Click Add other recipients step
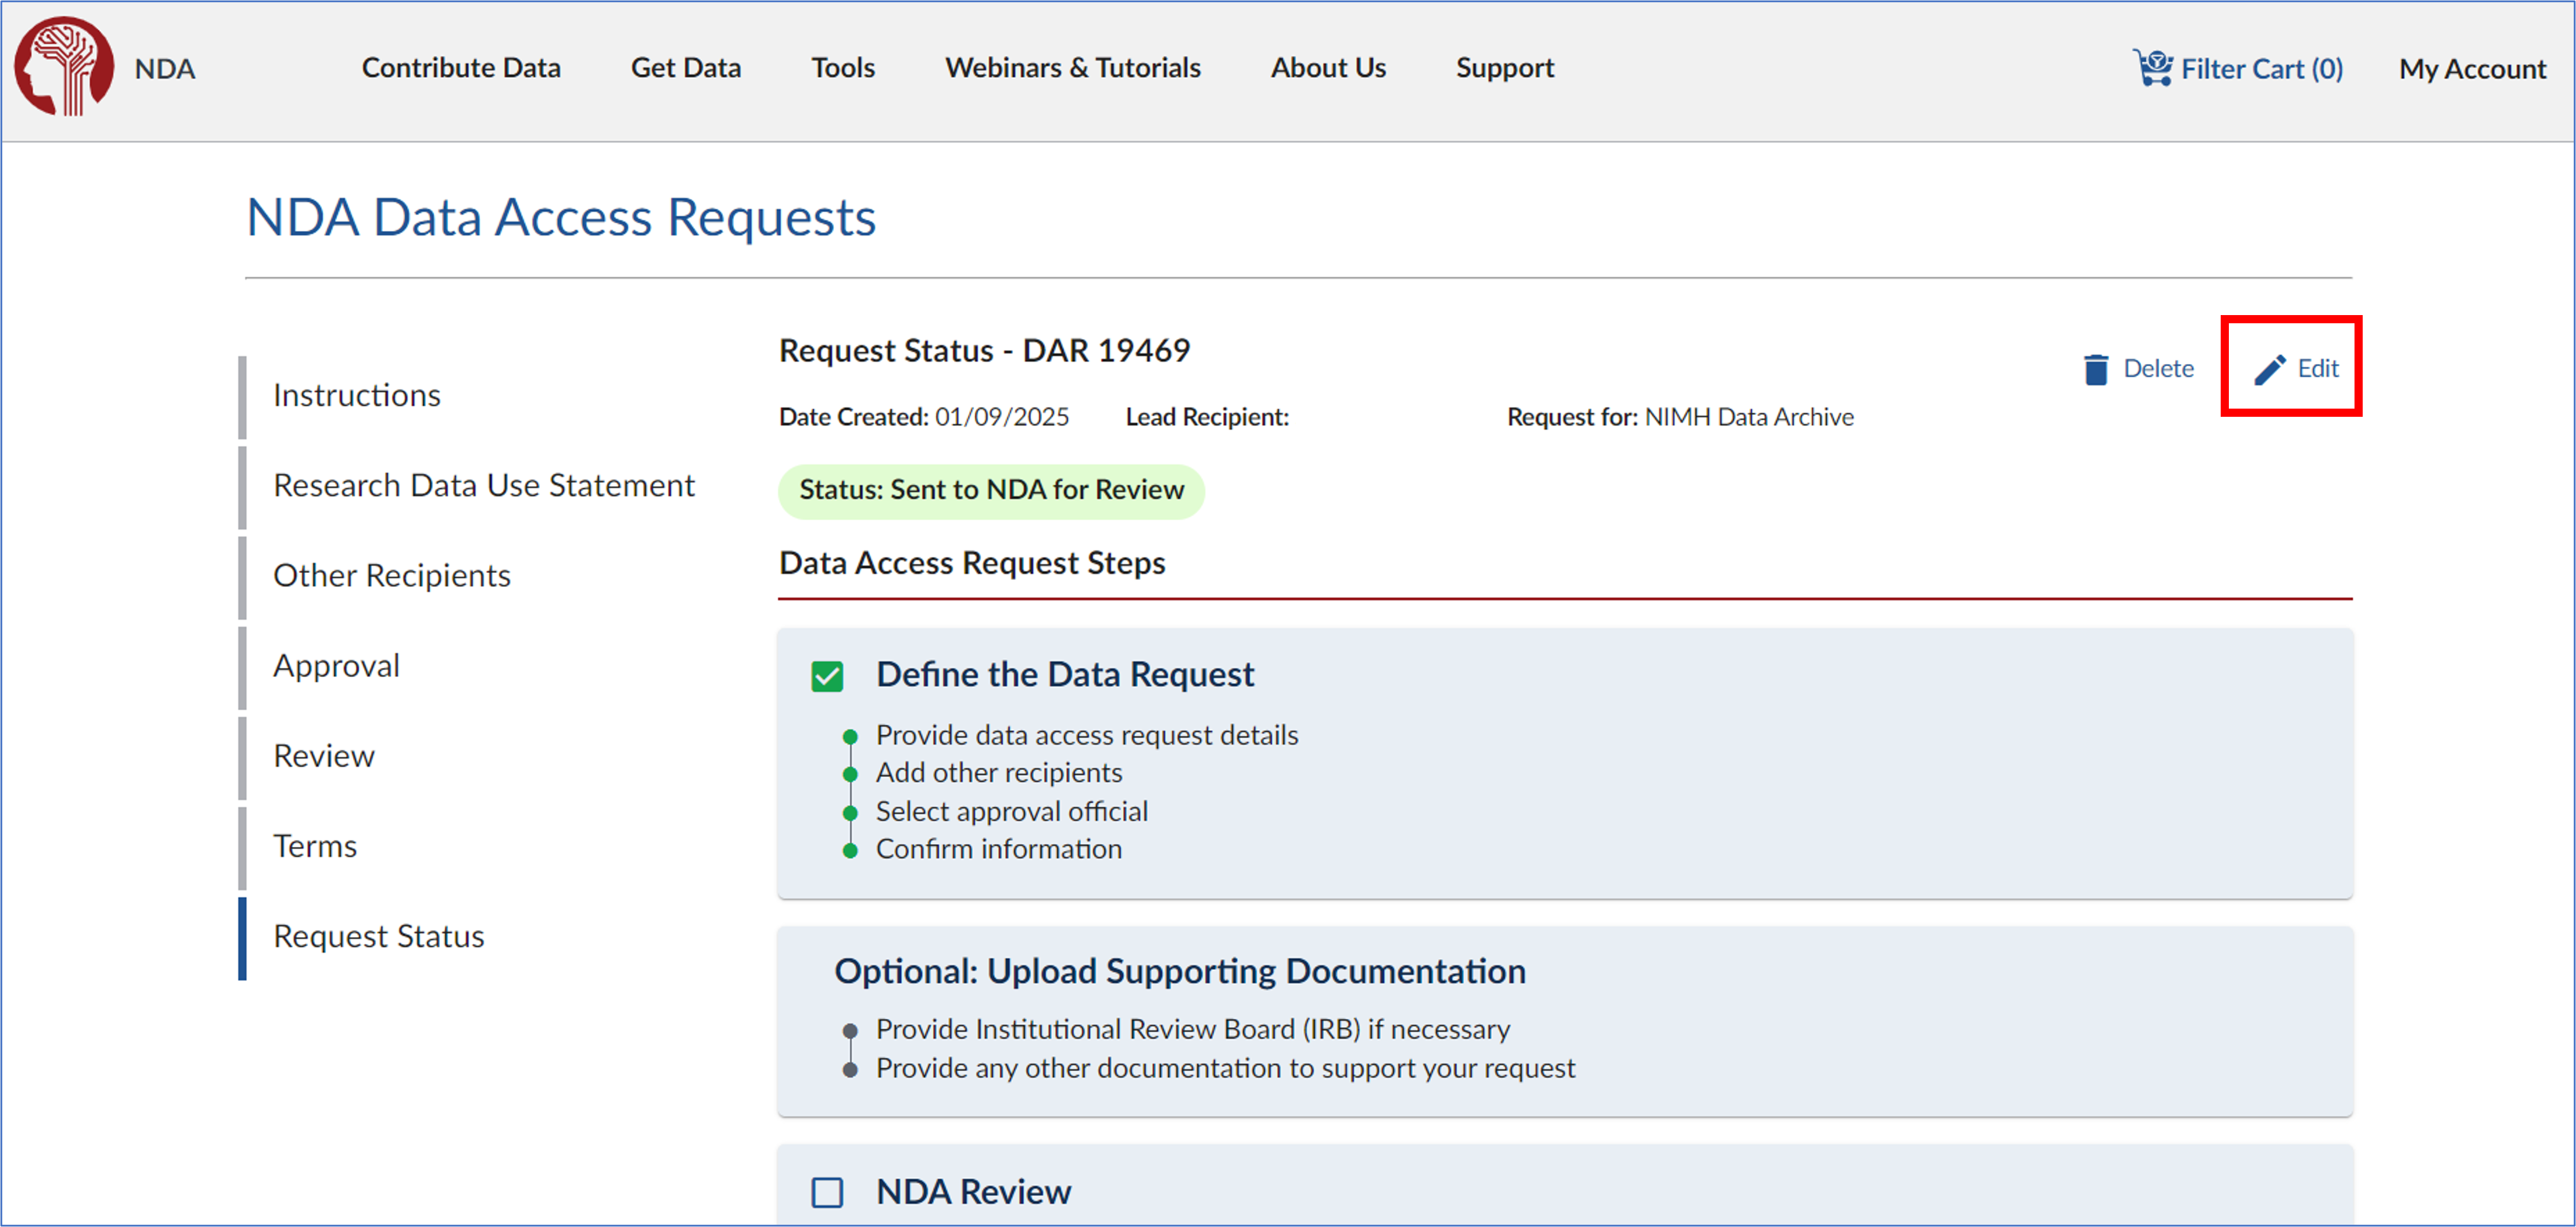Image resolution: width=2576 pixels, height=1227 pixels. coord(999,773)
